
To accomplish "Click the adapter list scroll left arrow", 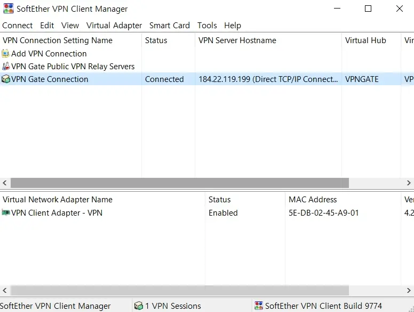I will (x=5, y=290).
